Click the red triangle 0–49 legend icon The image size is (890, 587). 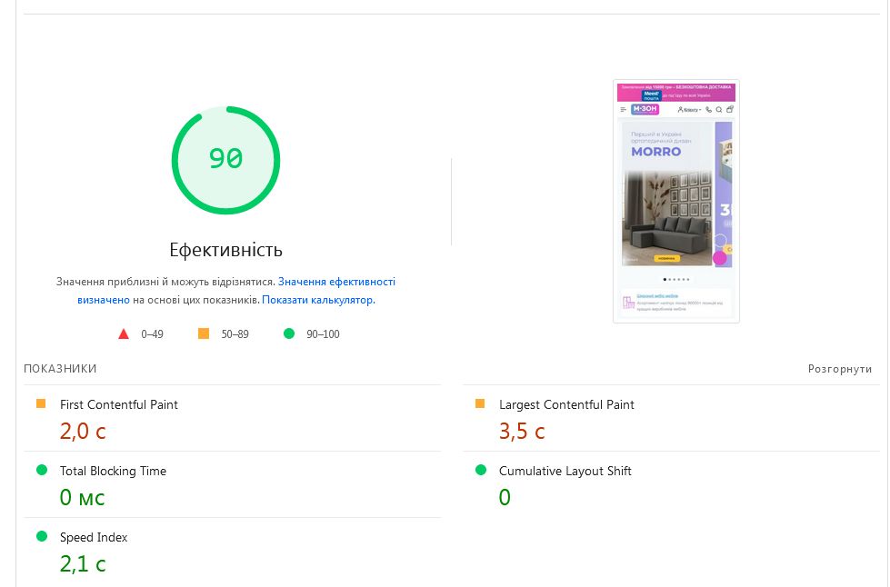pos(124,333)
